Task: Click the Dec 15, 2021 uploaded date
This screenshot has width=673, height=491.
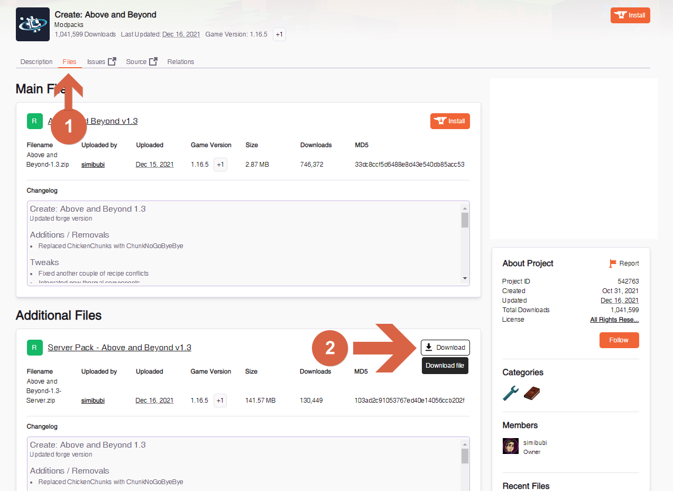Action: coord(155,165)
